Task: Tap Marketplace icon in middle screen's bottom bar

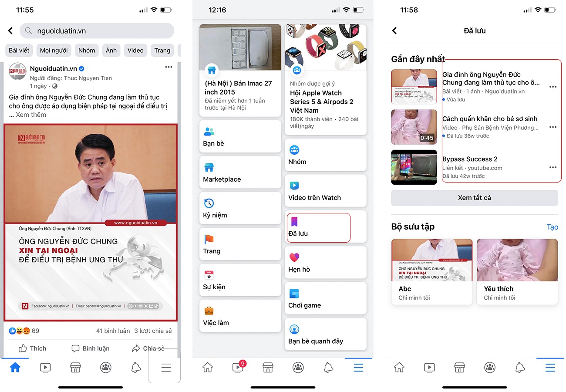Action: click(268, 368)
